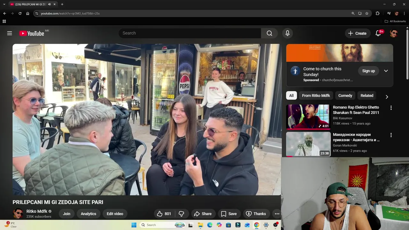Click churchofjesuschrist sponsored link
The image size is (409, 230).
click(x=337, y=80)
